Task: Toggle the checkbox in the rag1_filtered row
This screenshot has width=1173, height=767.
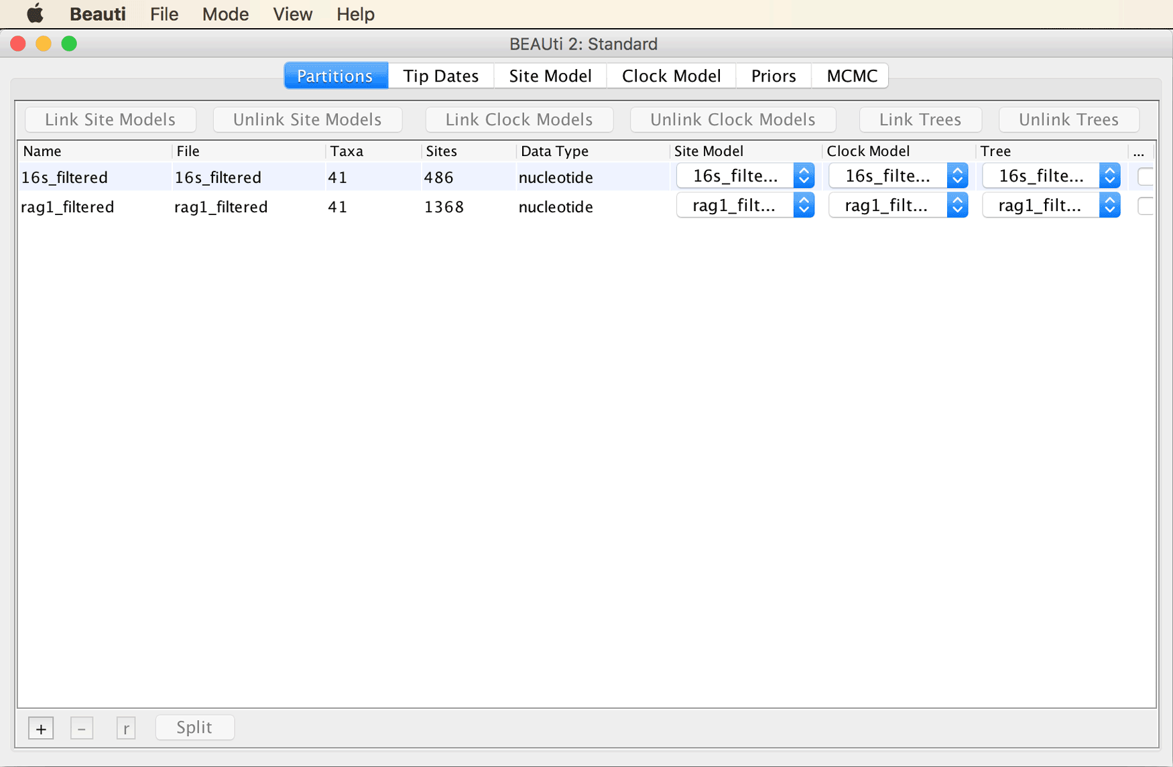Action: (x=1146, y=206)
